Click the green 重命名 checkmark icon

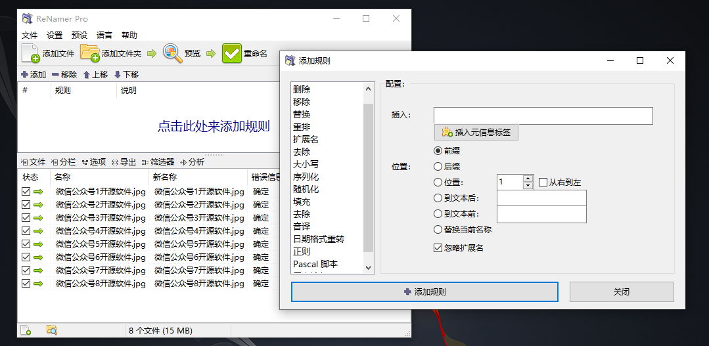(231, 53)
